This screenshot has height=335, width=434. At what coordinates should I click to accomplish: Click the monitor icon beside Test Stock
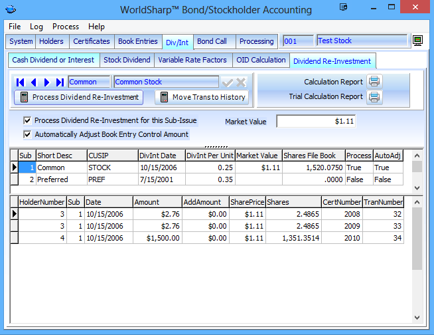click(x=418, y=41)
